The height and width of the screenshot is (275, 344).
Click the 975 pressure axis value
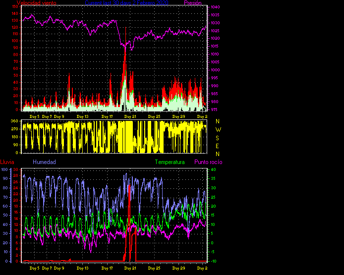point(214,110)
